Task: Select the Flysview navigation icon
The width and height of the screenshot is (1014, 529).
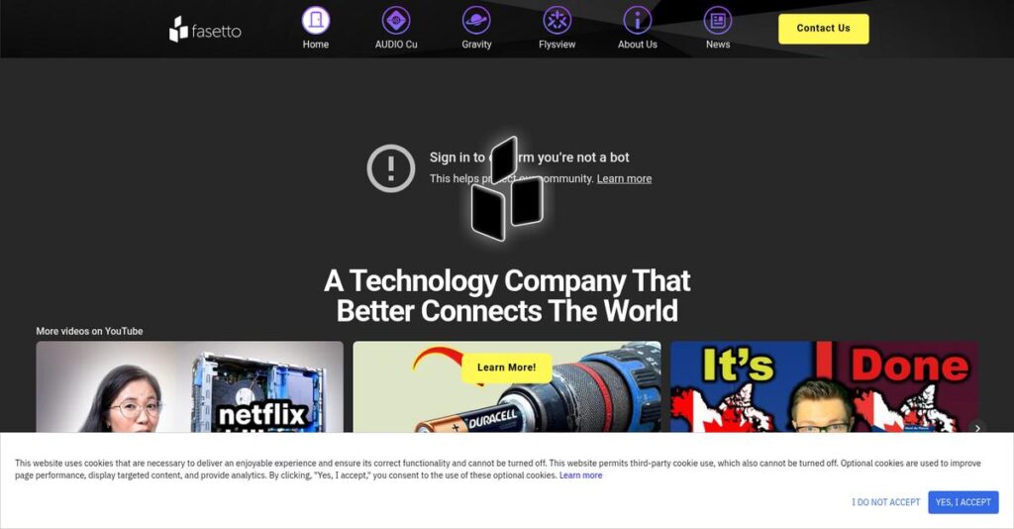Action: [557, 20]
